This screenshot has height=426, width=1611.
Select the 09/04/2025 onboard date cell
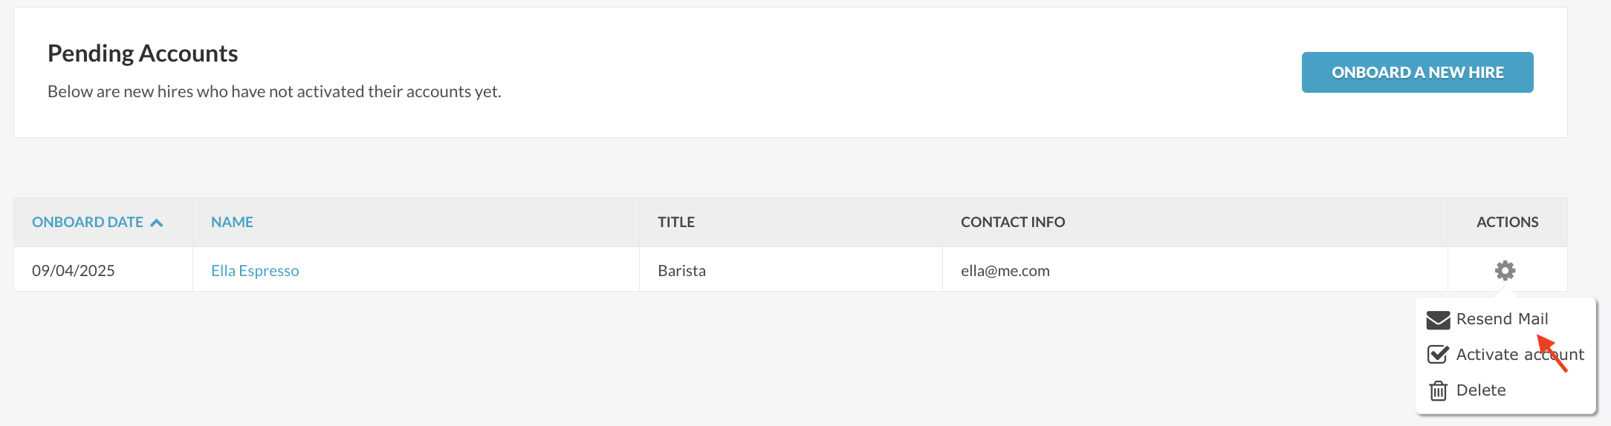click(x=74, y=271)
